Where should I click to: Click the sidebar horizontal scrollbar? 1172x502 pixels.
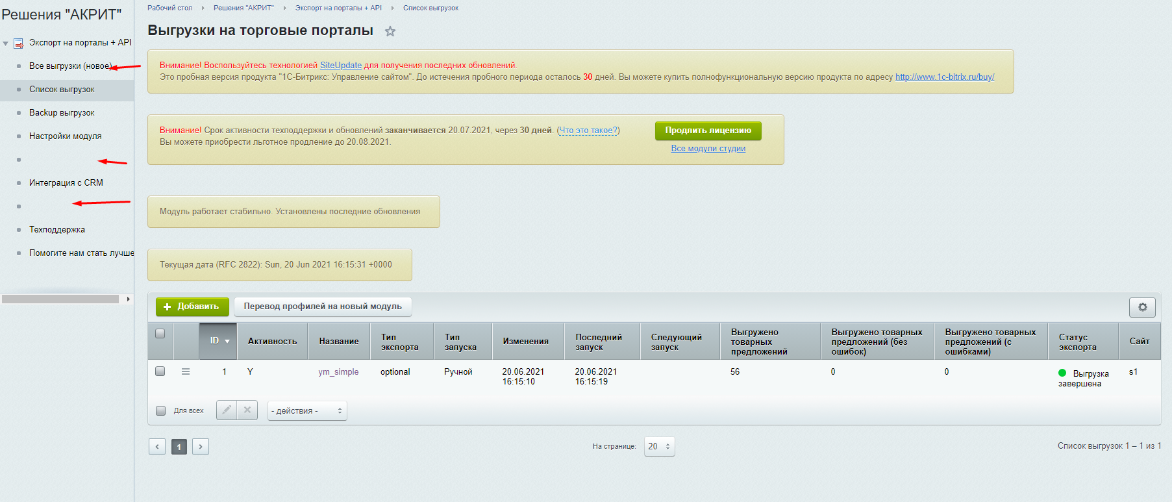60,299
